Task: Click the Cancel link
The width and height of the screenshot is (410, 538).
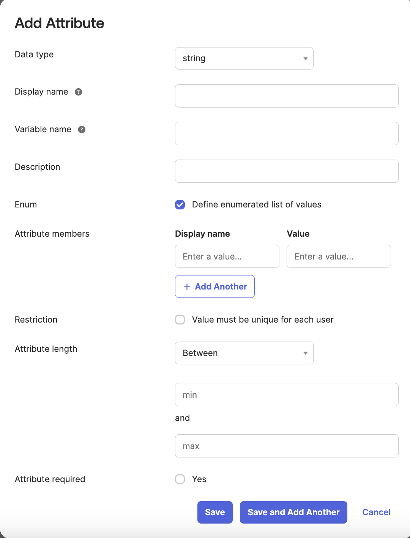Action: point(377,512)
